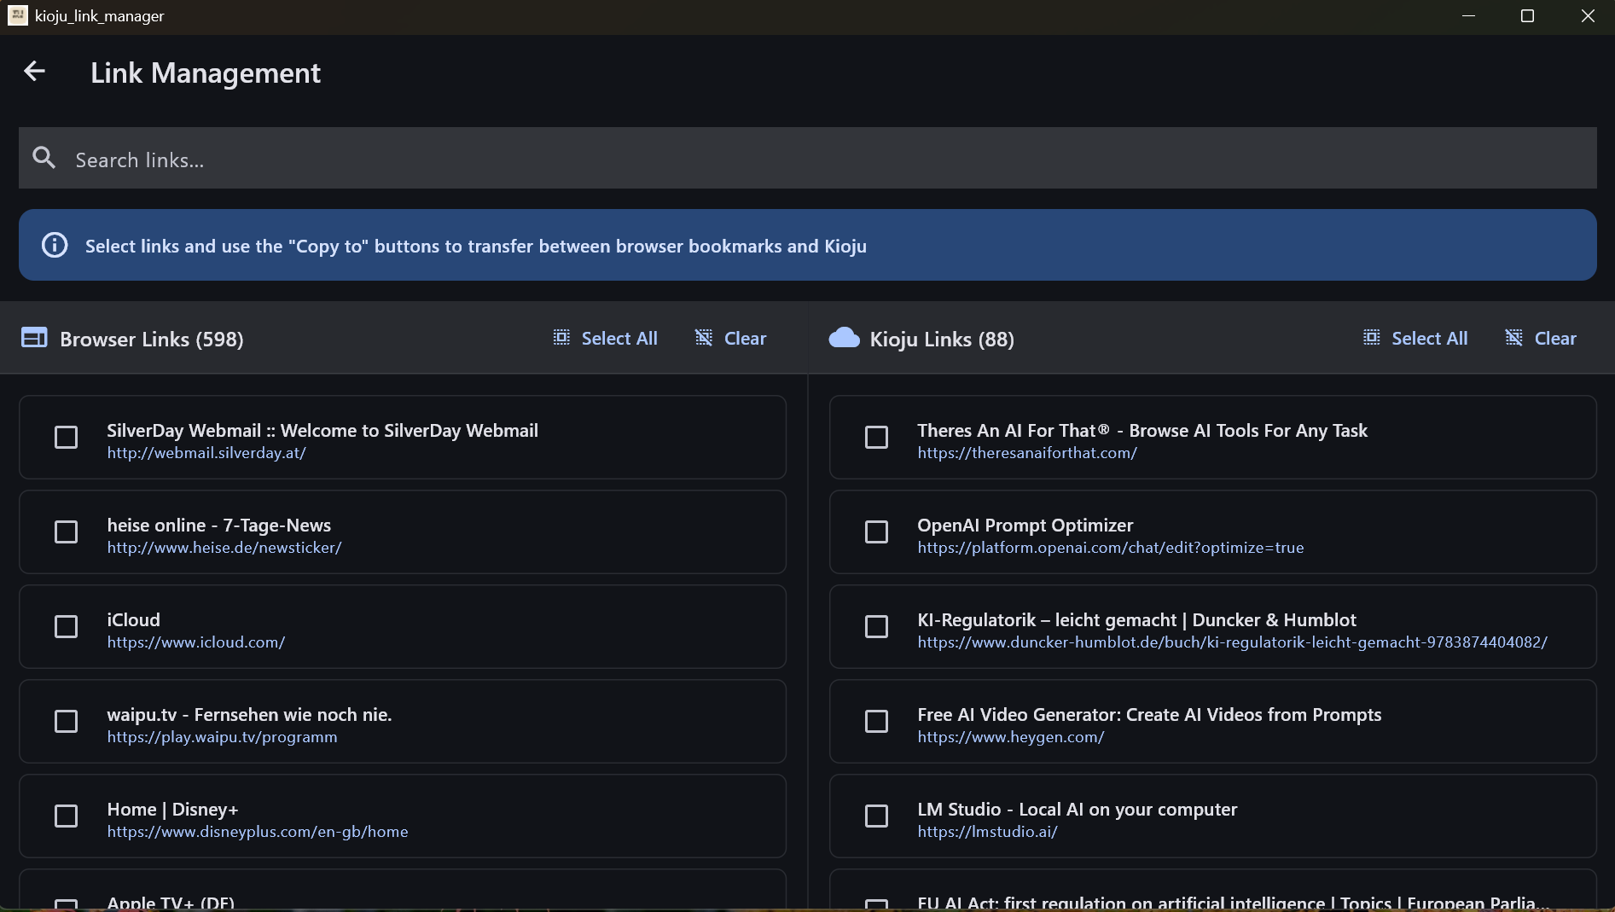Screen dimensions: 1615x912
Task: Click Select All for Browser Links
Action: 619,337
